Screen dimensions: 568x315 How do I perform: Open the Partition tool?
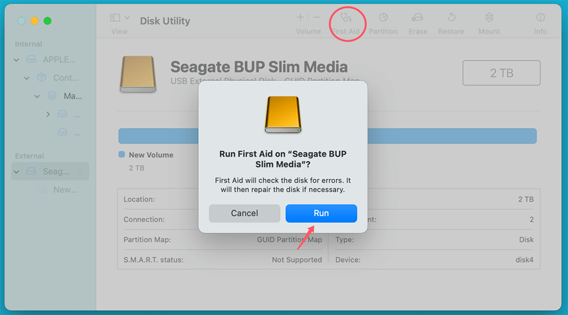click(383, 18)
